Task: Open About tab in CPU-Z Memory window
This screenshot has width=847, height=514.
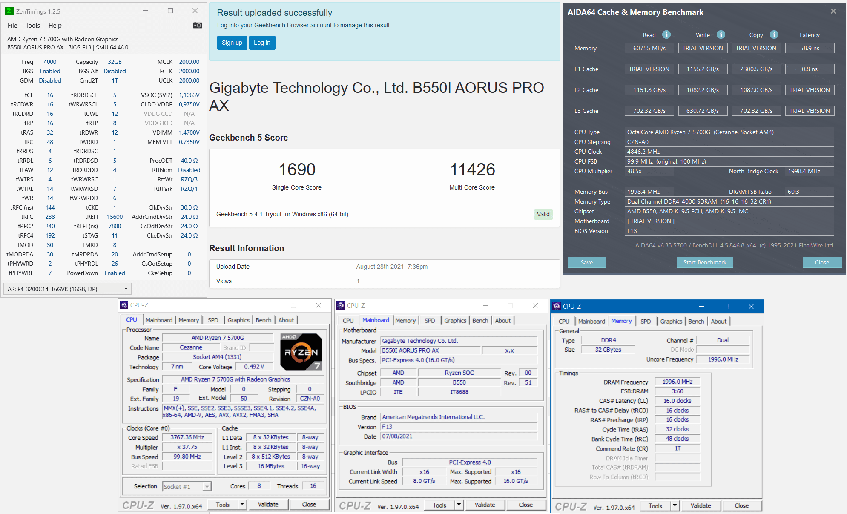Action: (719, 321)
